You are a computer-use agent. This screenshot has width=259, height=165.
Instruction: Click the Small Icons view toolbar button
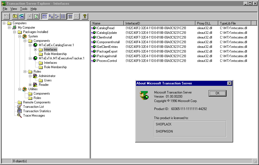coord(57,16)
